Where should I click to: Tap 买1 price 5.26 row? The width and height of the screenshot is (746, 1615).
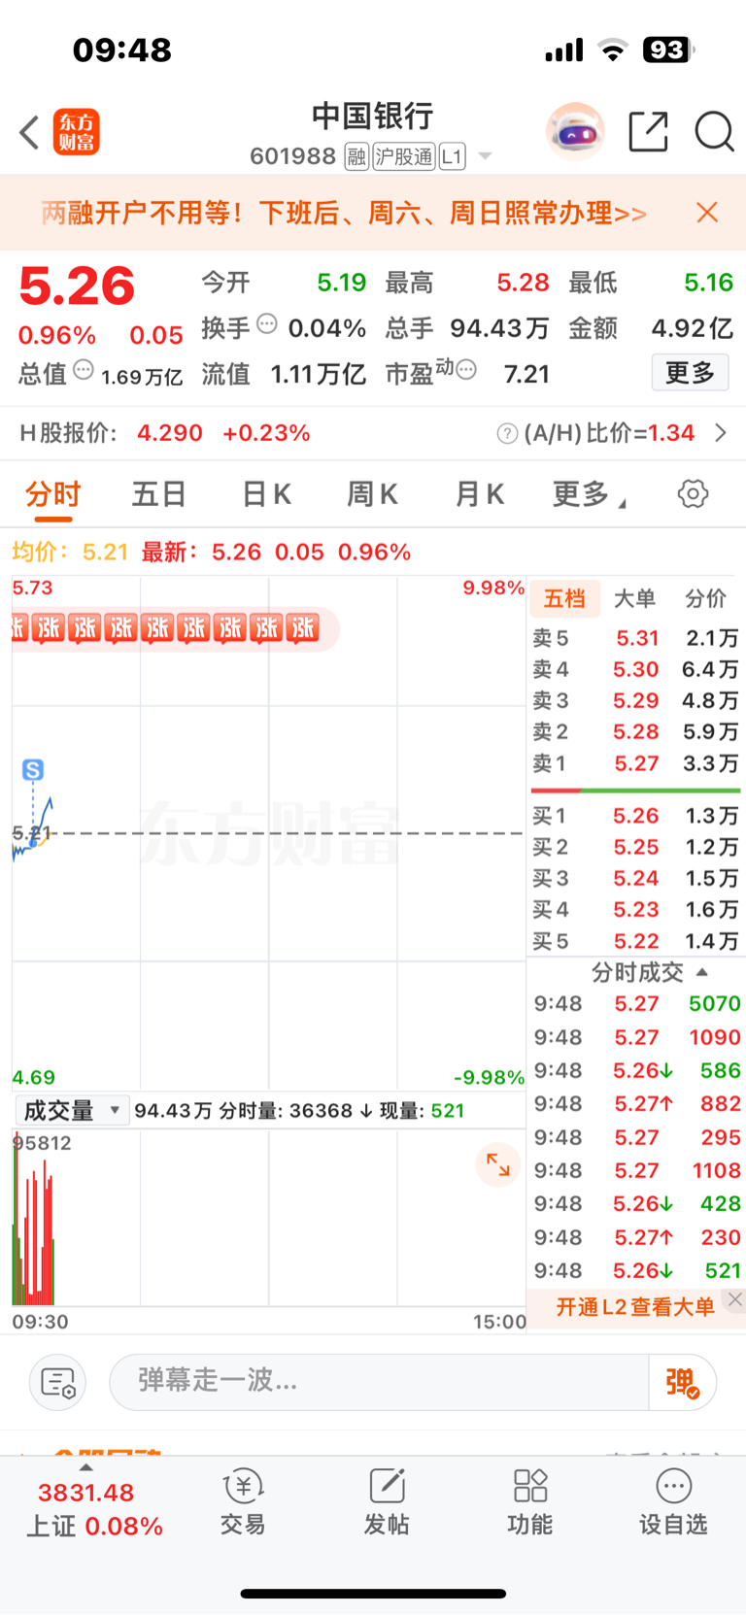[x=635, y=816]
